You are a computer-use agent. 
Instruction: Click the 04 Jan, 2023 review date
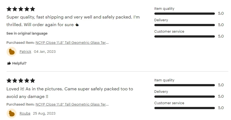[45, 52]
